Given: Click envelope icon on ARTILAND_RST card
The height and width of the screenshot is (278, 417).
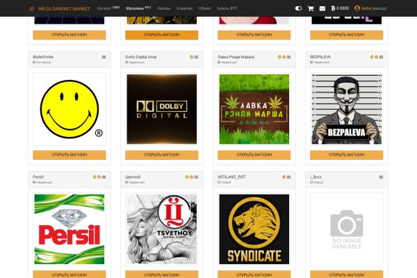Looking at the screenshot, I should 289,177.
